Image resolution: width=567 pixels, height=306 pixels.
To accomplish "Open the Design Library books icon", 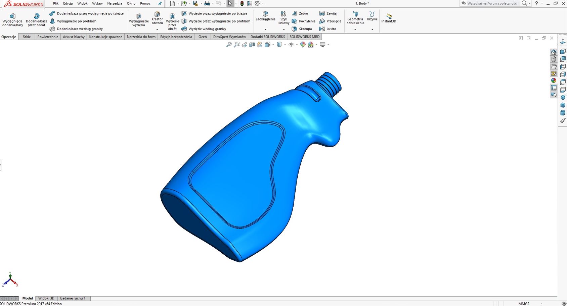I will (554, 59).
